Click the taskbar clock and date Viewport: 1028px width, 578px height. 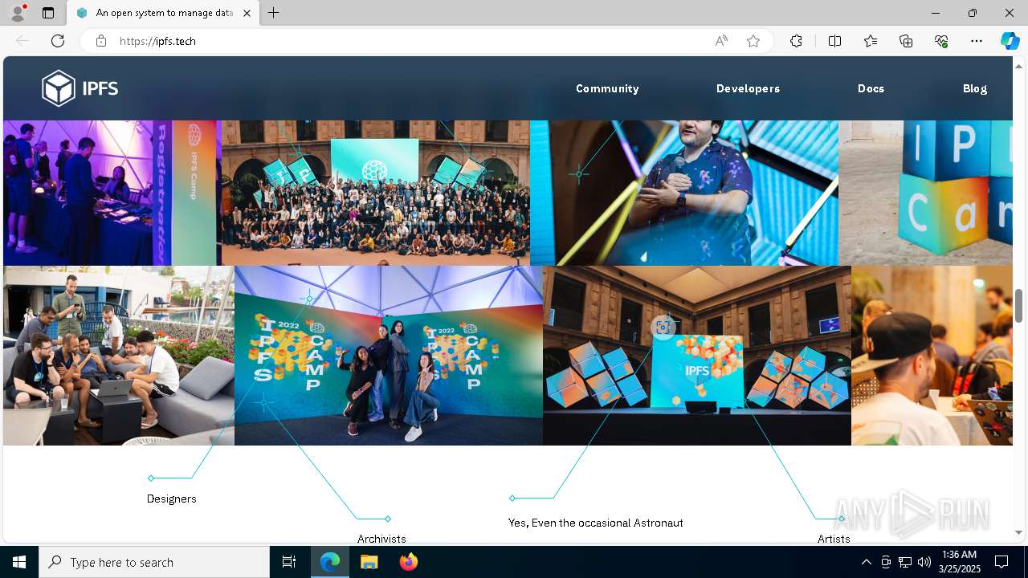(x=959, y=562)
